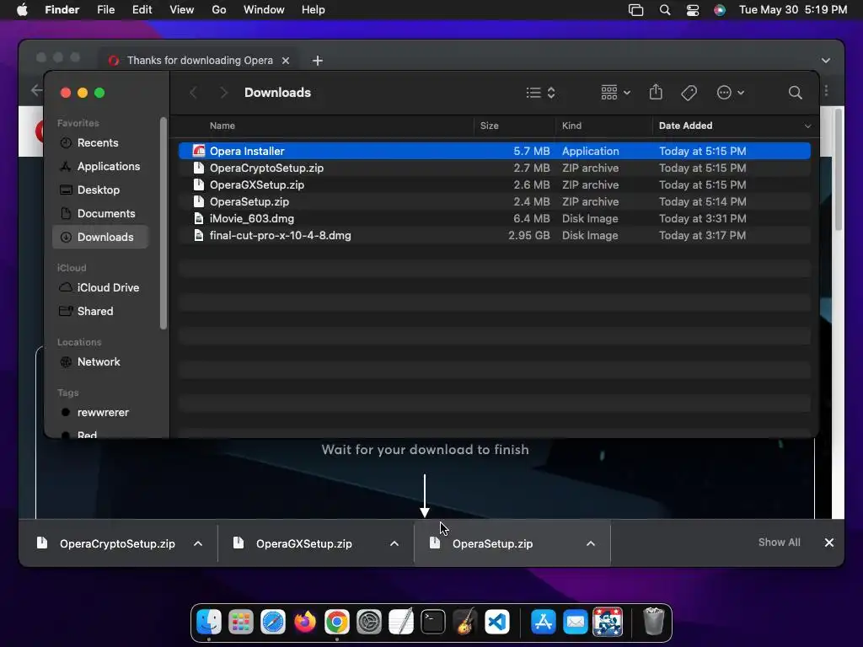Launch Firefox from the Dock
Viewport: 863px width, 647px height.
[305, 623]
